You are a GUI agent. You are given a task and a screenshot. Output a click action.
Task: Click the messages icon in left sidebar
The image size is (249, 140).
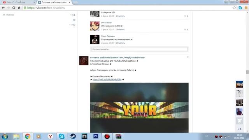click(x=74, y=20)
